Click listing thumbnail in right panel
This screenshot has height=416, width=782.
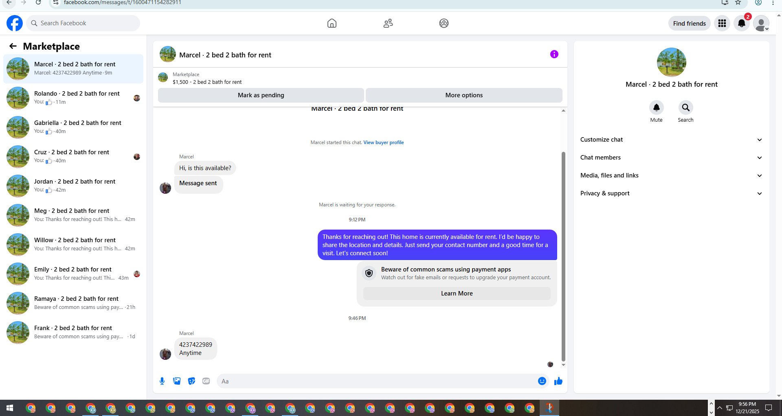tap(672, 62)
